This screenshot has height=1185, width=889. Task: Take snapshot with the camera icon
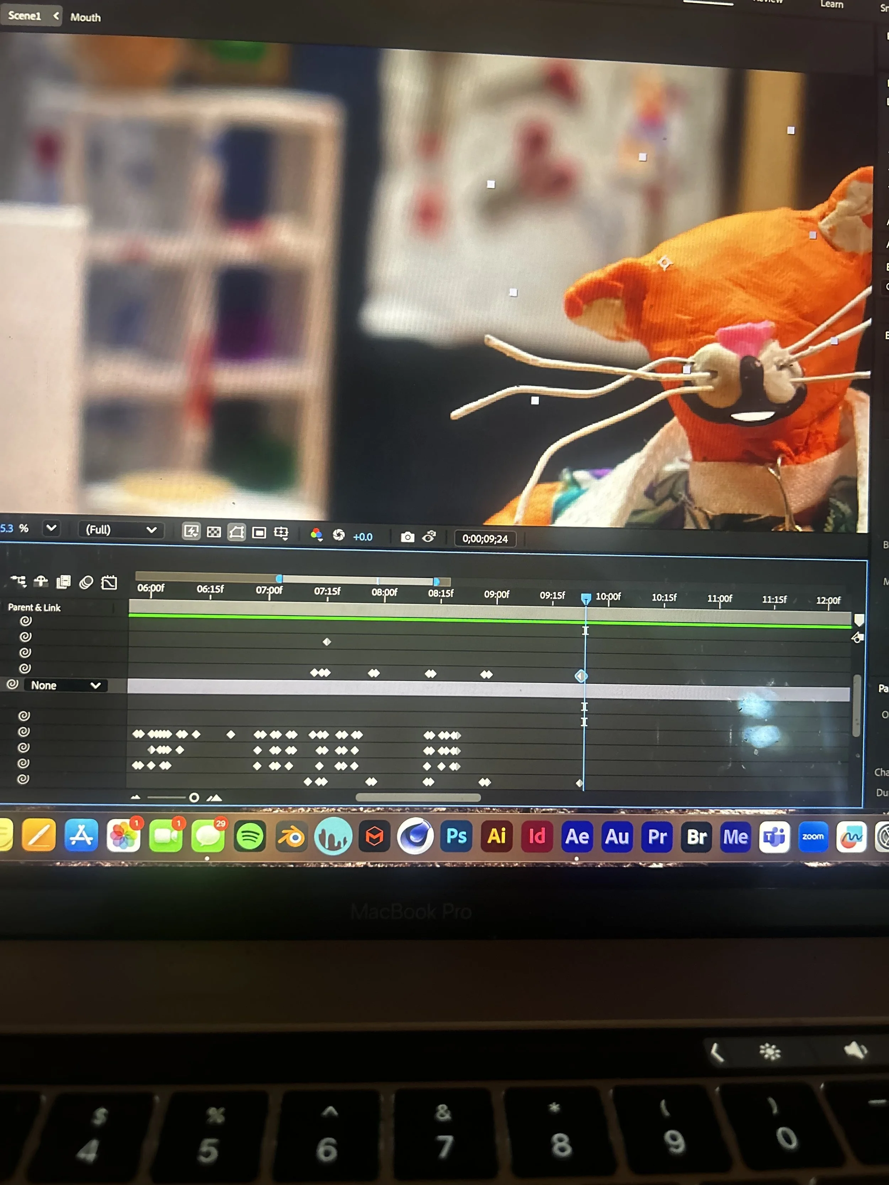(x=407, y=537)
